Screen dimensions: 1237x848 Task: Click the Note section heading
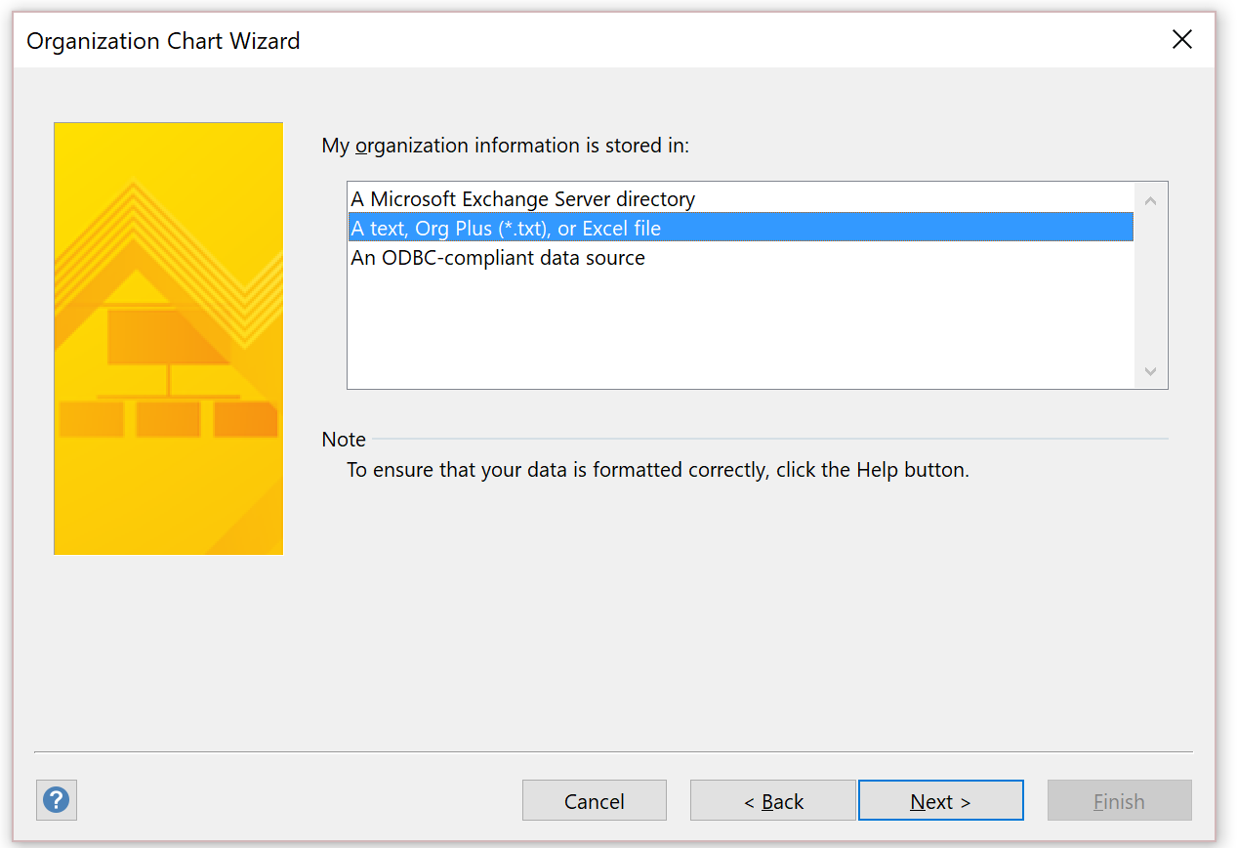tap(344, 440)
